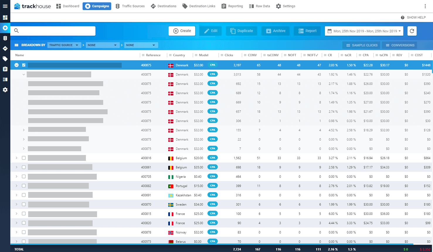Click the refresh data icon

pyautogui.click(x=412, y=31)
